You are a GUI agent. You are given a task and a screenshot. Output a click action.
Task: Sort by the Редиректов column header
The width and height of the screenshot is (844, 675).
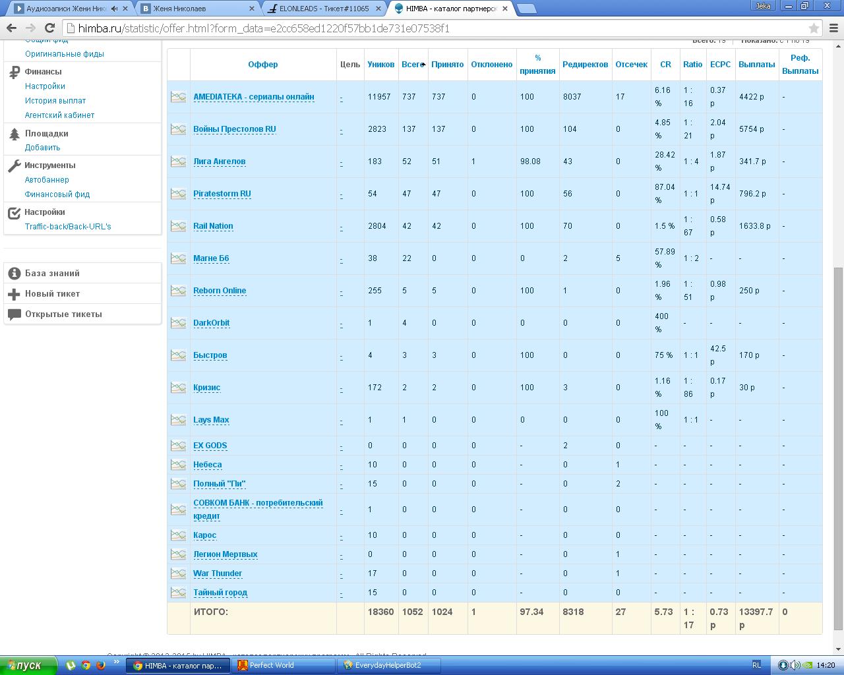(x=586, y=65)
